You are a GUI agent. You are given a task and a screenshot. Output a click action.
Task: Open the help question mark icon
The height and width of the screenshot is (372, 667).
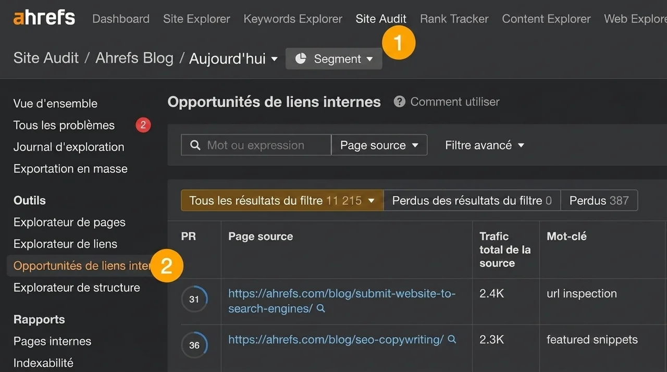coord(399,102)
